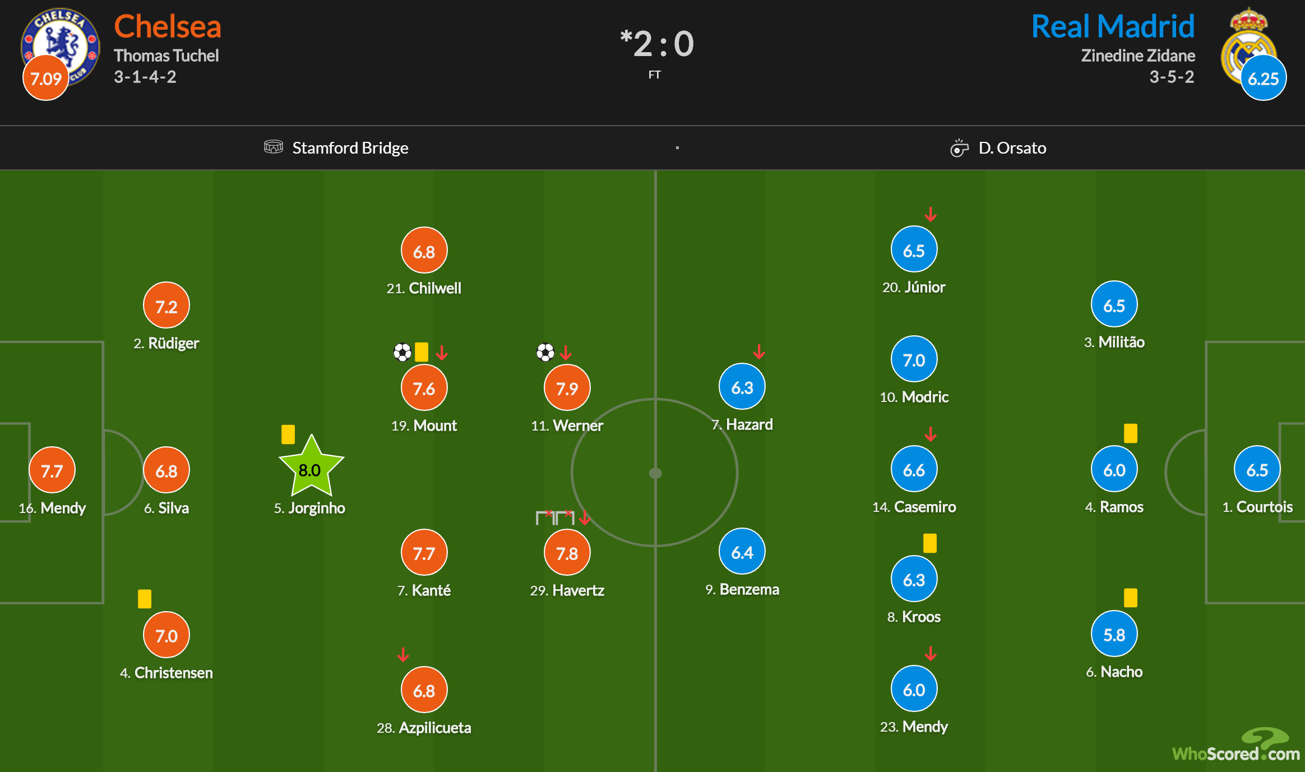Click the missed-chance goalpost icon above Havertz
This screenshot has width=1305, height=772.
coord(554,516)
